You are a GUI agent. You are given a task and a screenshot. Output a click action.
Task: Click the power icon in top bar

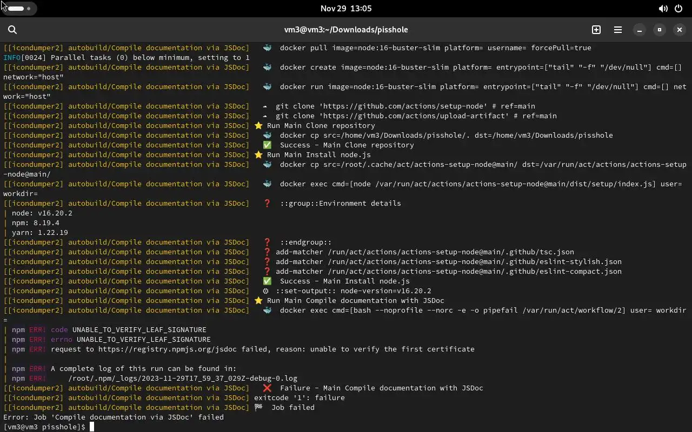click(x=678, y=8)
